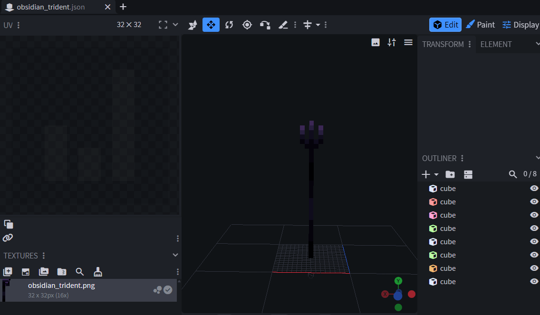Click the stacked images icon in Textures toolbar

tap(44, 272)
